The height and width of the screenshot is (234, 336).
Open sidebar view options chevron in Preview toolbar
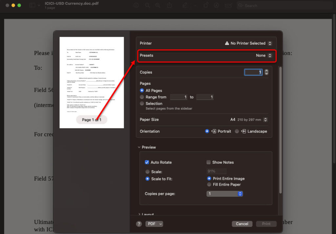[x=39, y=5]
